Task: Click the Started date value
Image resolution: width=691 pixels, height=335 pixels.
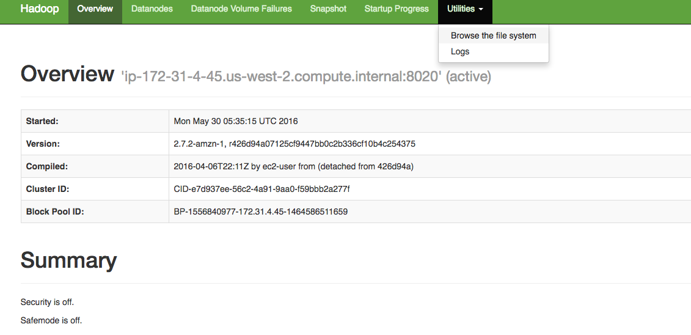Action: coord(236,121)
